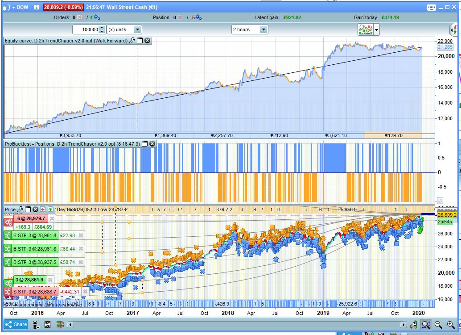Viewport: 461px width, 335px height.
Task: Zoom out of the chart
Action: click(438, 325)
